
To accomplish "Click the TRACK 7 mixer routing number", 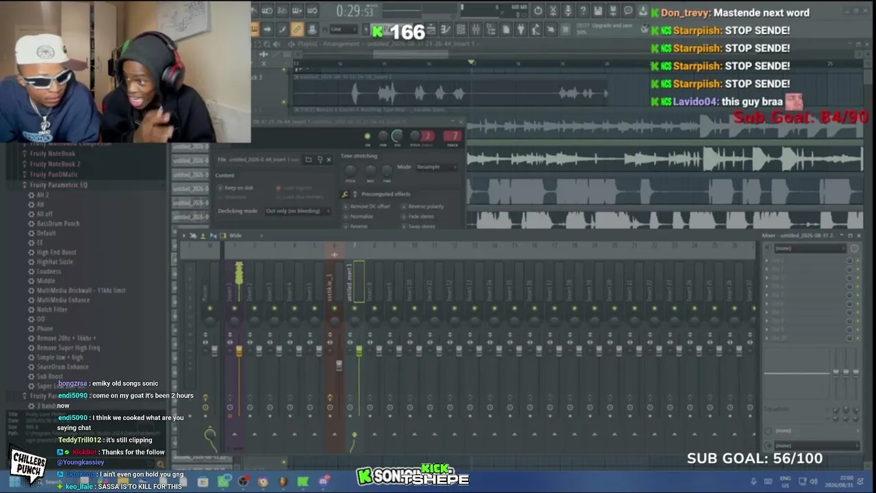I will (x=452, y=136).
